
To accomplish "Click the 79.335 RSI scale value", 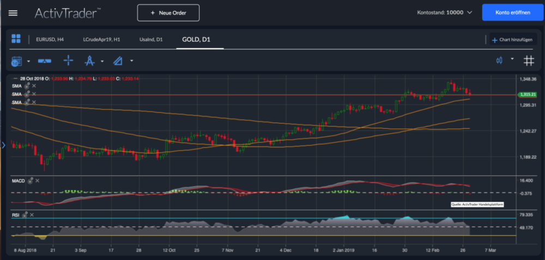I will [x=527, y=215].
